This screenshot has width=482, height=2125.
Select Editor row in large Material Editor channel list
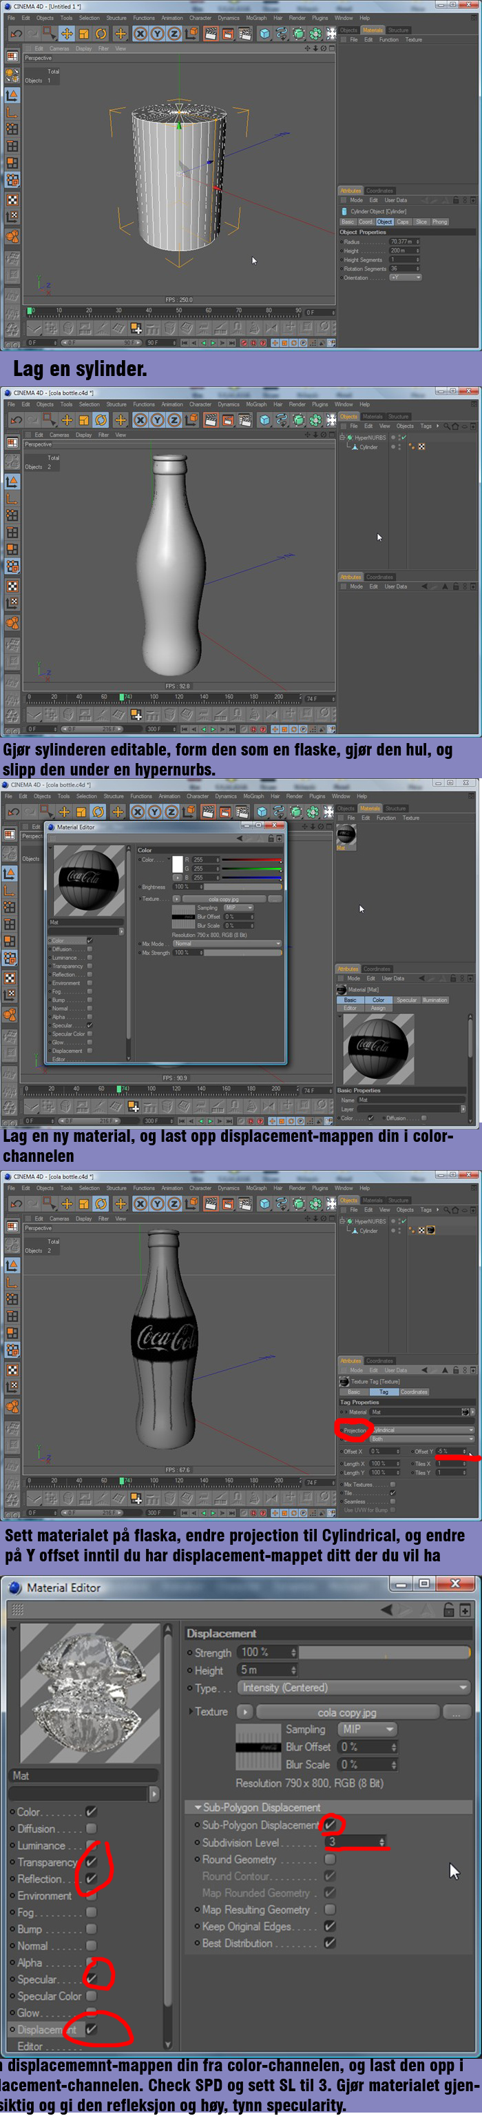click(x=30, y=2046)
